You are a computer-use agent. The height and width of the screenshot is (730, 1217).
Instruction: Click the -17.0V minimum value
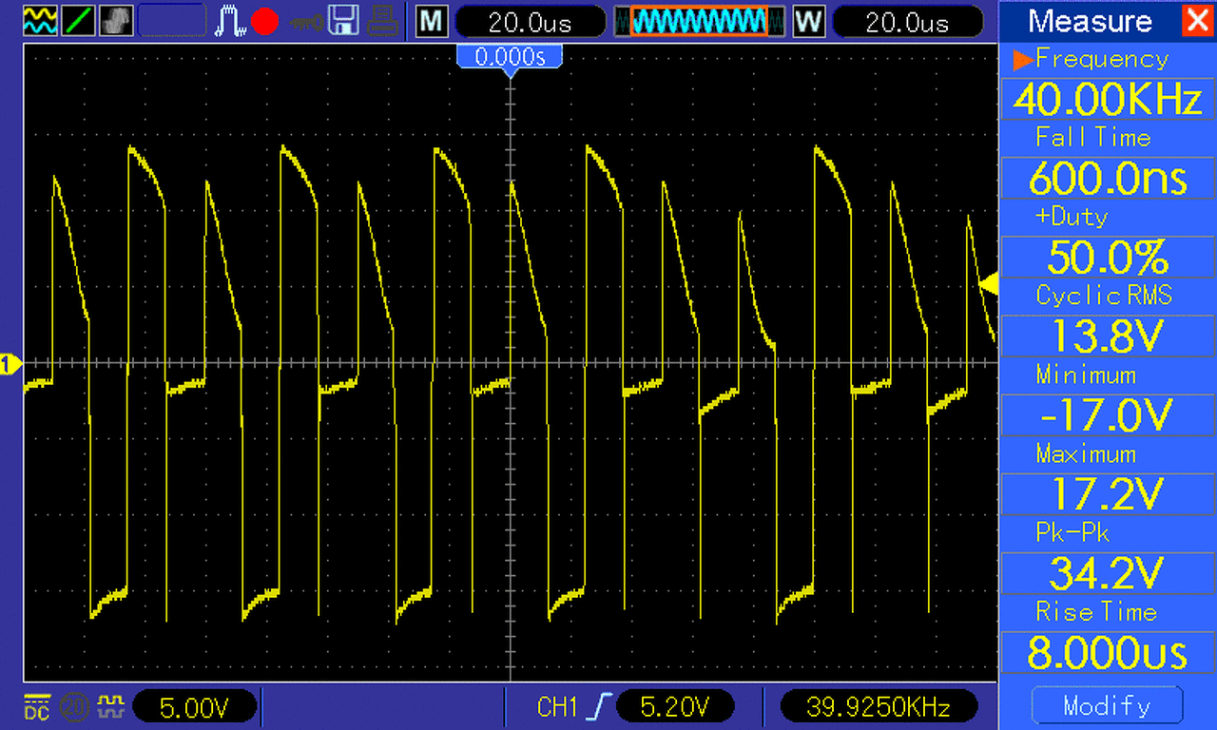(1108, 414)
